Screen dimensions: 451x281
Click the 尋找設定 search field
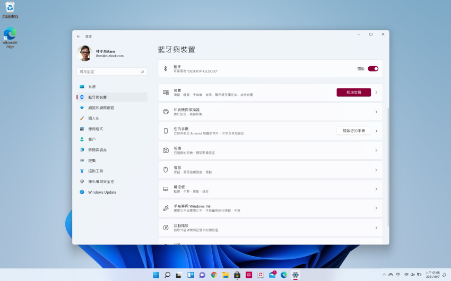click(112, 71)
